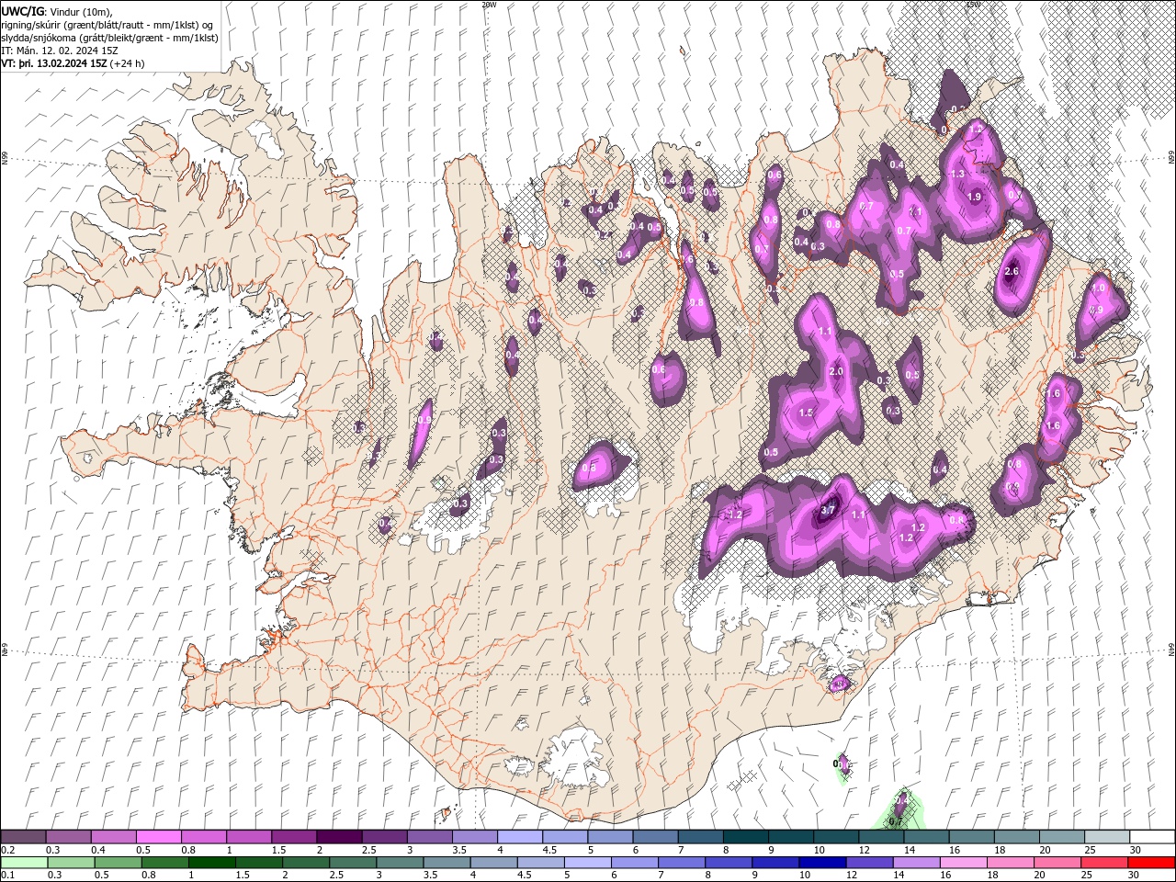The width and height of the screenshot is (1176, 882).
Task: Click the 30 red swatch in rain scale
Action: coord(1152,862)
